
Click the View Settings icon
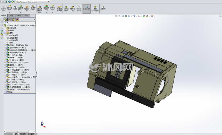tap(152, 16)
